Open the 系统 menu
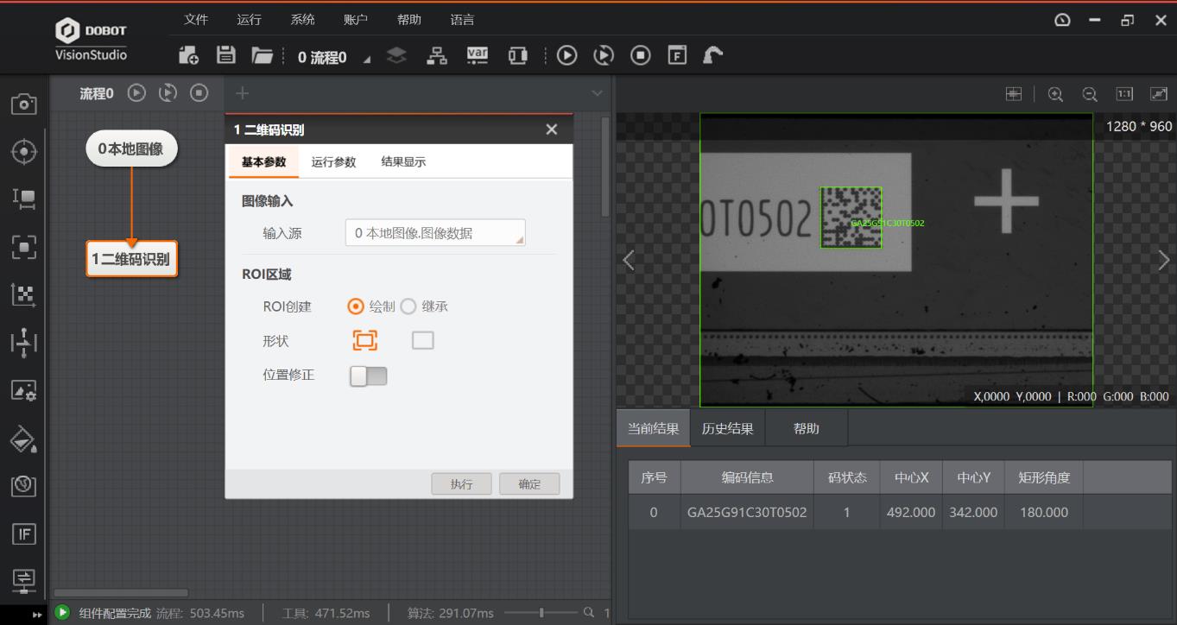Viewport: 1177px width, 625px height. pos(302,19)
